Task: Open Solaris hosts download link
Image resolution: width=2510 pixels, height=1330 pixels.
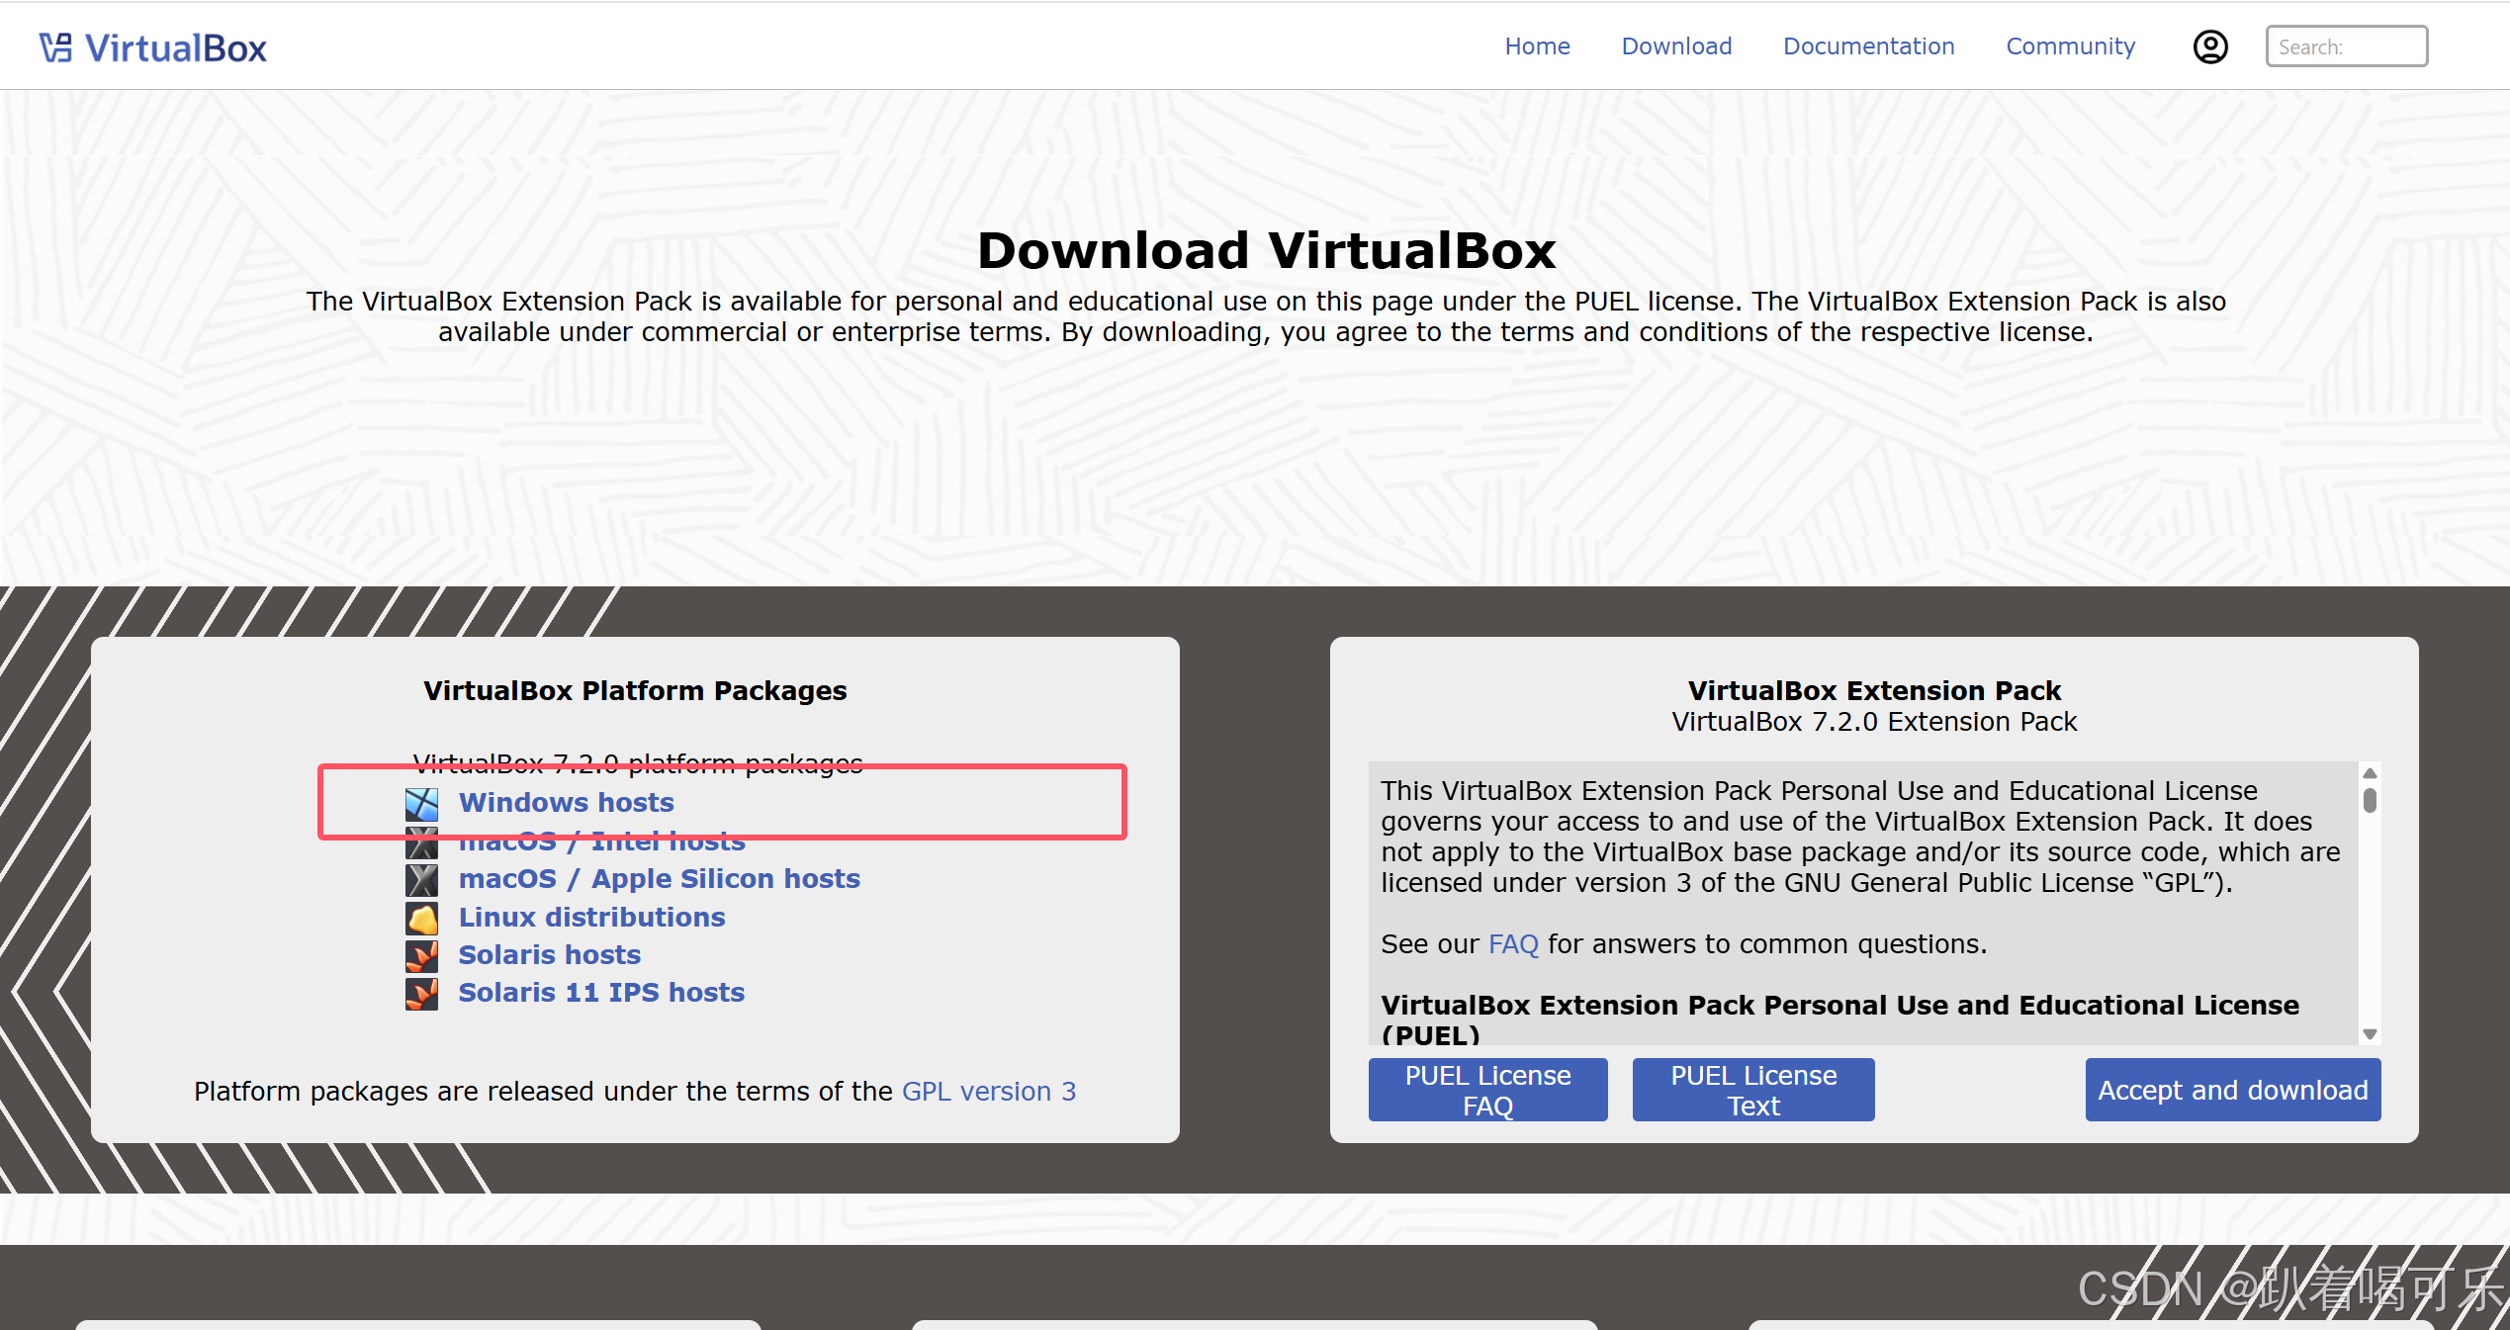Action: click(x=549, y=955)
